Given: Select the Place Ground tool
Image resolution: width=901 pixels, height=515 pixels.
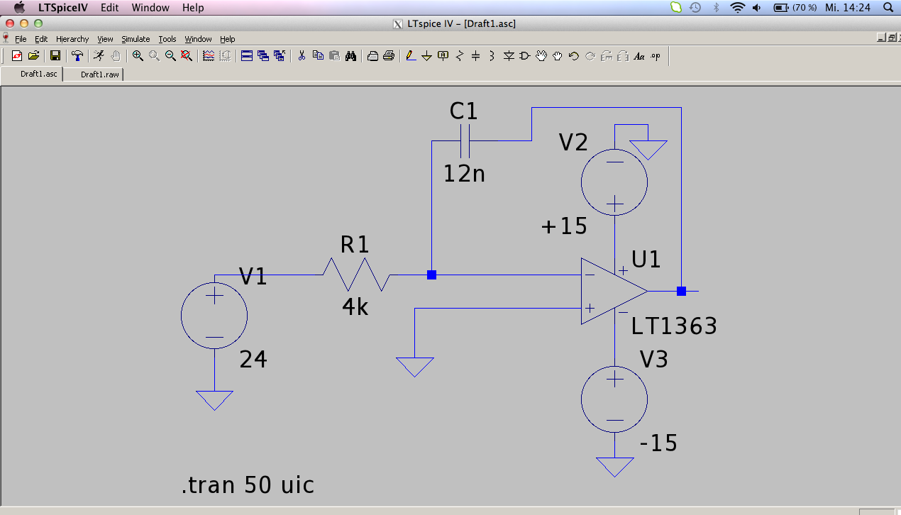Looking at the screenshot, I should click(426, 56).
